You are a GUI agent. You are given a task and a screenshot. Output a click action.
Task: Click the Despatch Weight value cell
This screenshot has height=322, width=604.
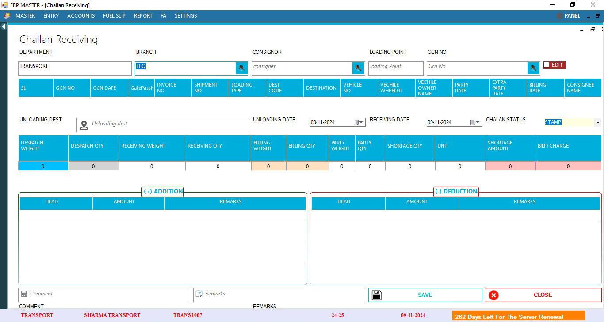pyautogui.click(x=43, y=167)
